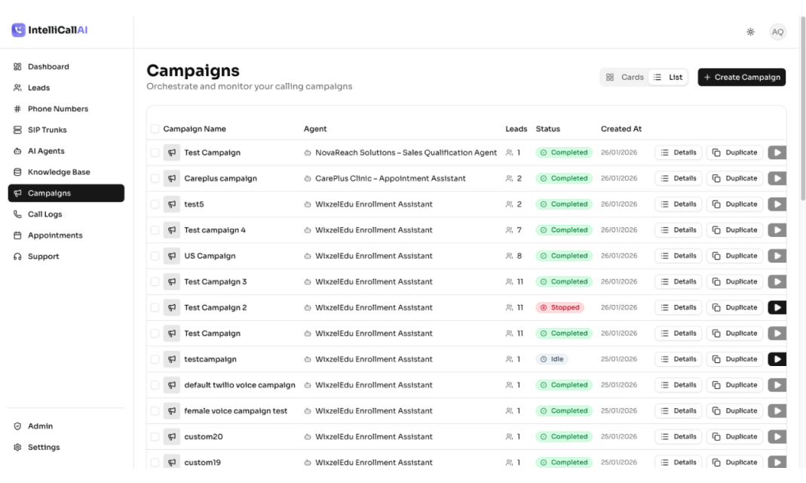Open the AQ user avatar menu
806x483 pixels.
778,32
